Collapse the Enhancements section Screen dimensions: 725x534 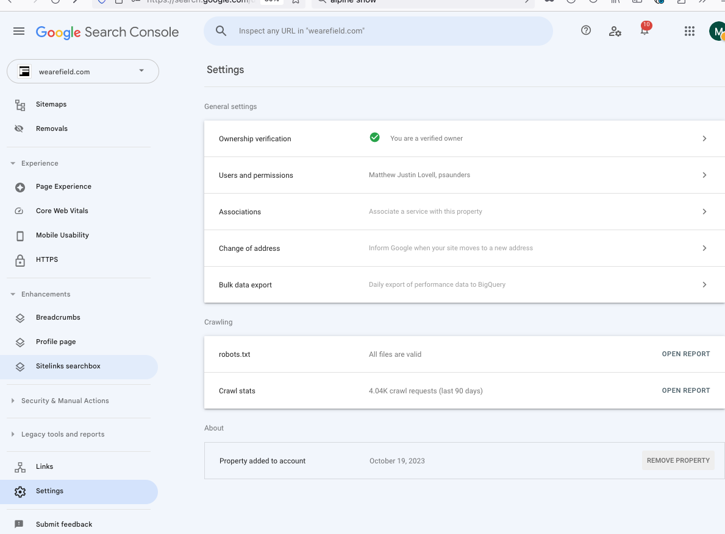[x=13, y=294]
